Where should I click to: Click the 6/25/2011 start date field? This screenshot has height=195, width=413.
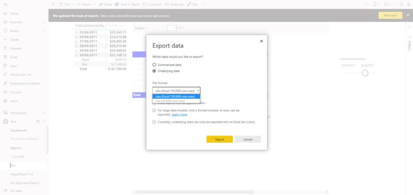[x=349, y=66]
